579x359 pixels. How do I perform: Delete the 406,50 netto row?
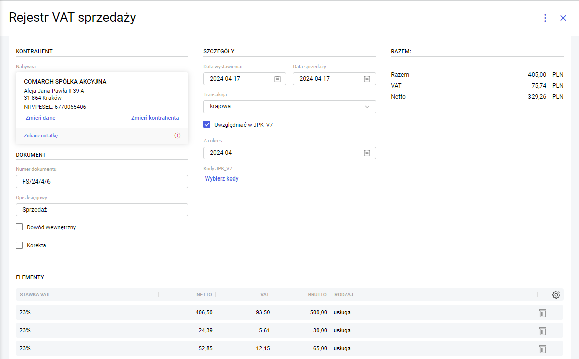pyautogui.click(x=543, y=313)
